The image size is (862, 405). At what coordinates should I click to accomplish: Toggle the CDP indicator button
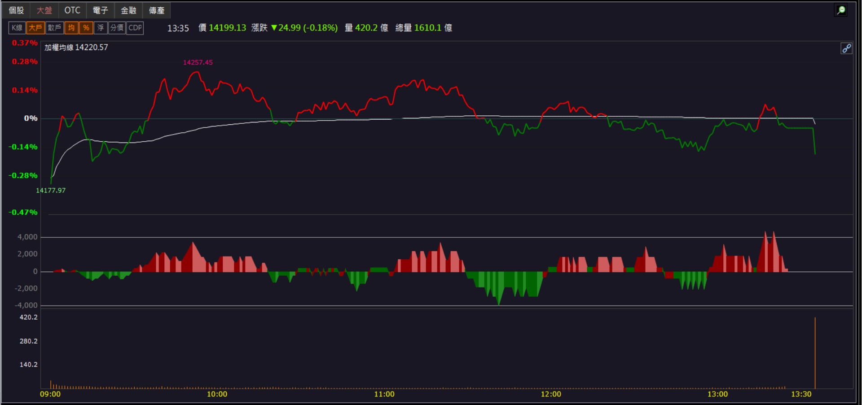[x=135, y=28]
